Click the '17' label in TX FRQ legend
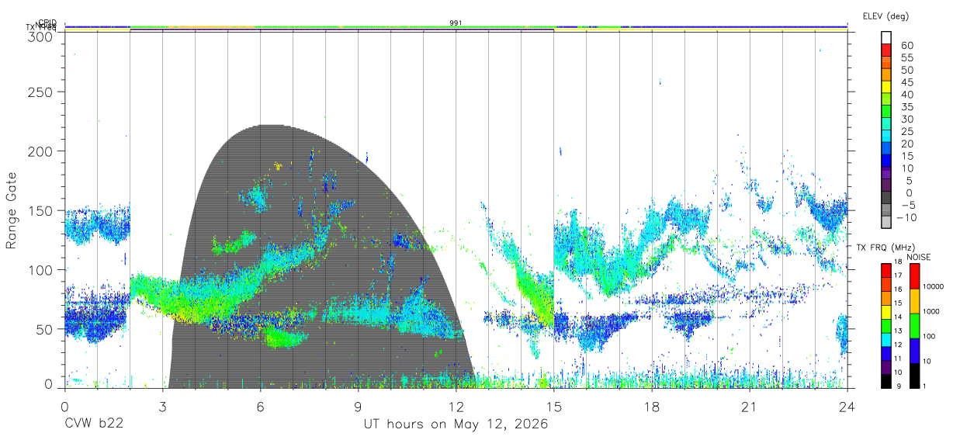 [x=899, y=275]
